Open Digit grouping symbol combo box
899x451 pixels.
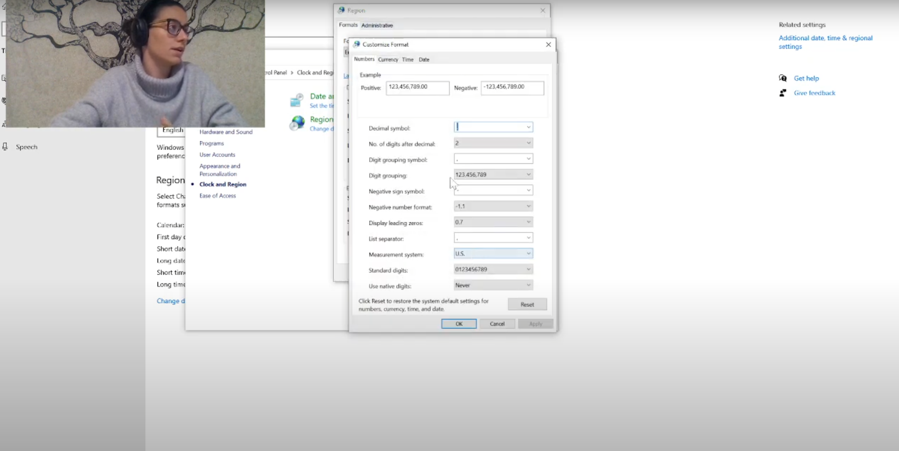(x=493, y=159)
